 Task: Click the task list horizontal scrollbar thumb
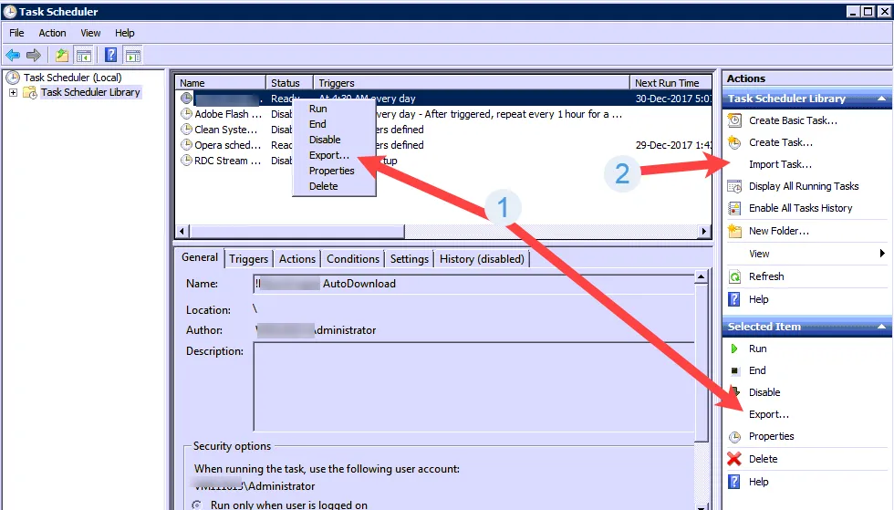[296, 231]
